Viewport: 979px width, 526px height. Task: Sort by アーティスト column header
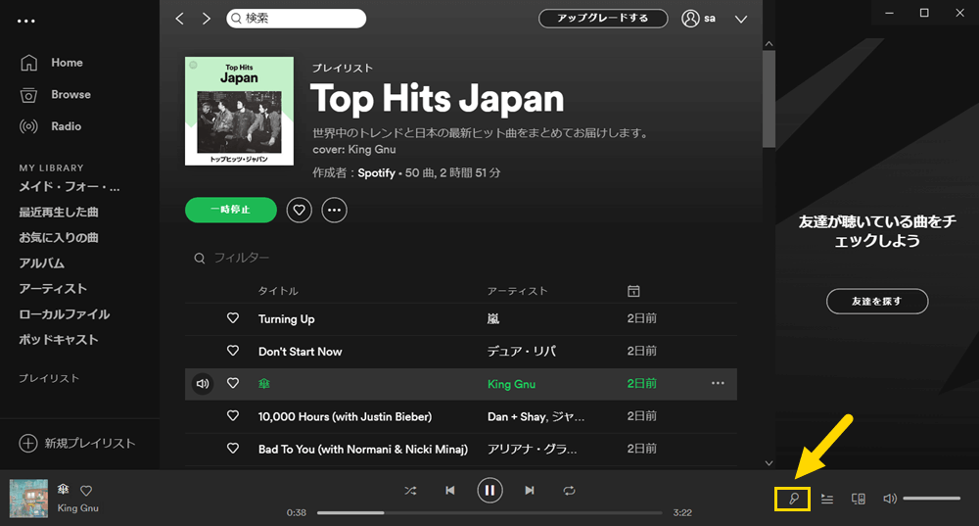(517, 291)
